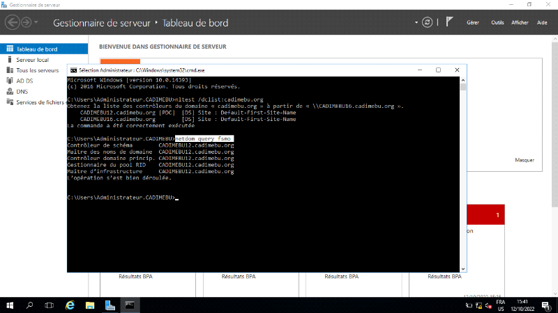
Task: Open the notifications flag icon
Action: (449, 22)
